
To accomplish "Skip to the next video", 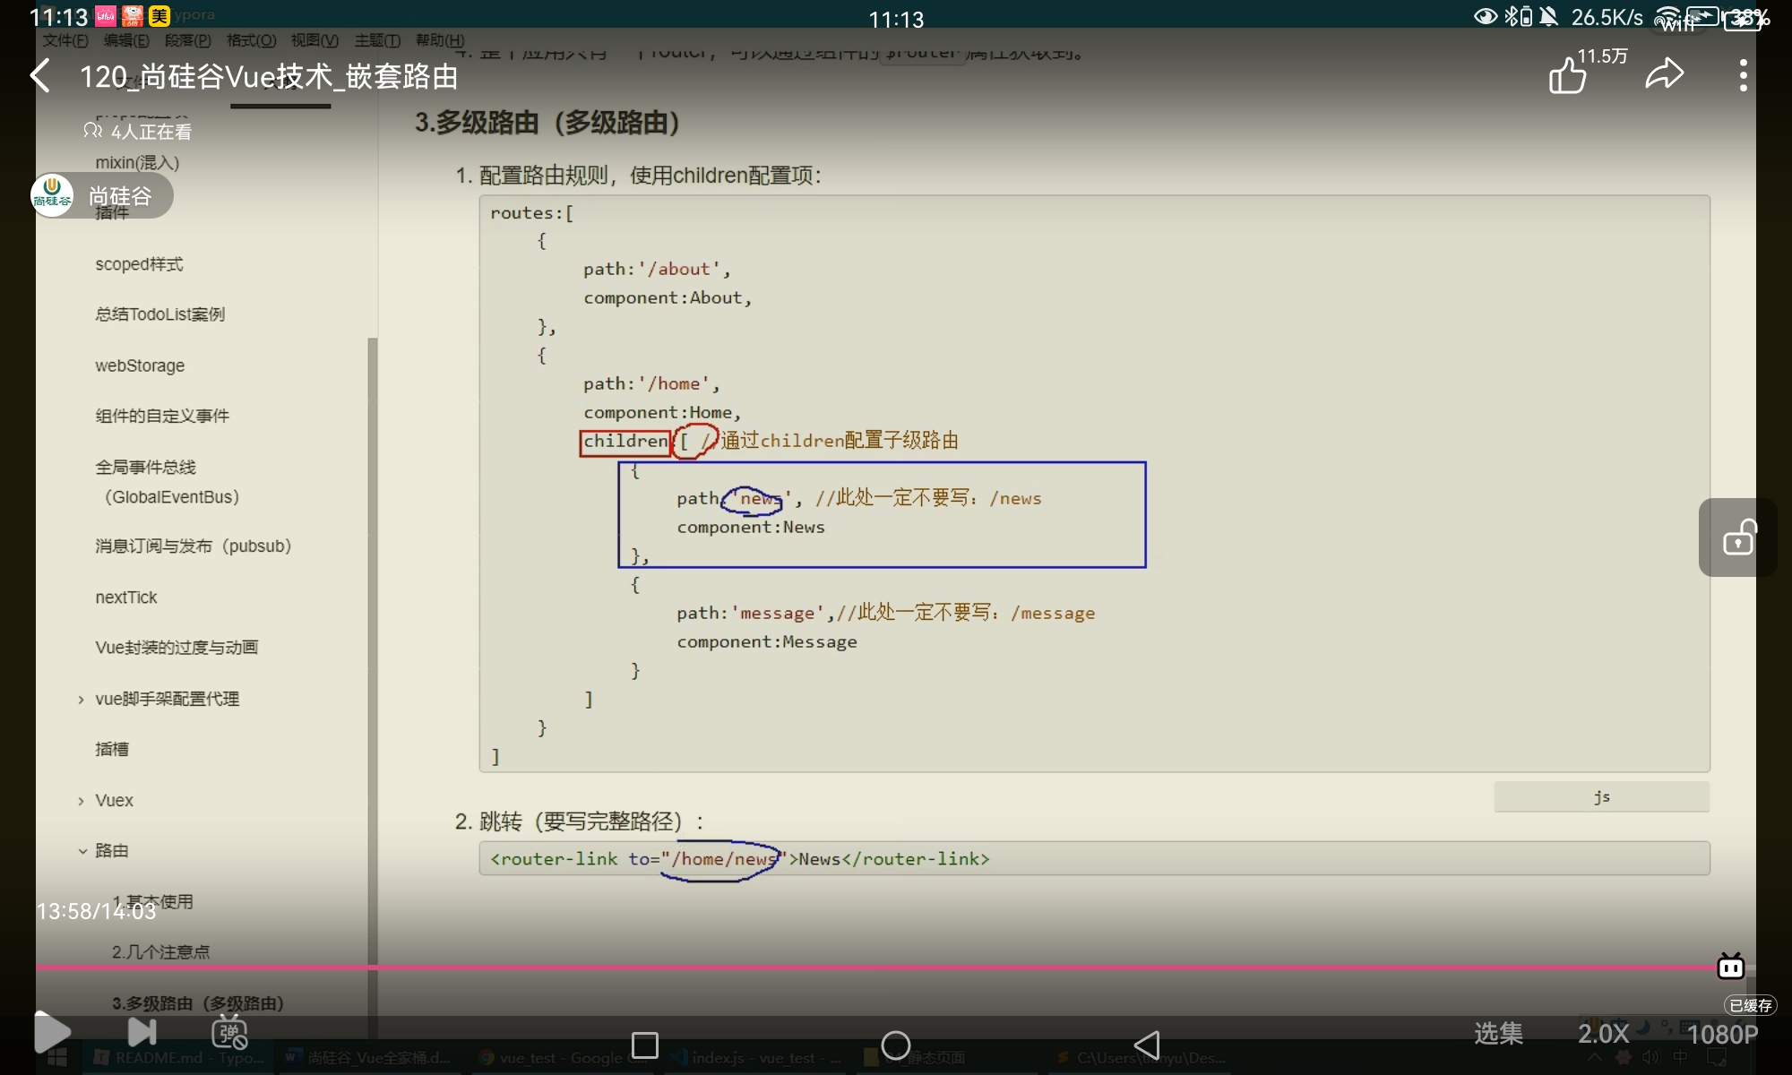I will (142, 1033).
